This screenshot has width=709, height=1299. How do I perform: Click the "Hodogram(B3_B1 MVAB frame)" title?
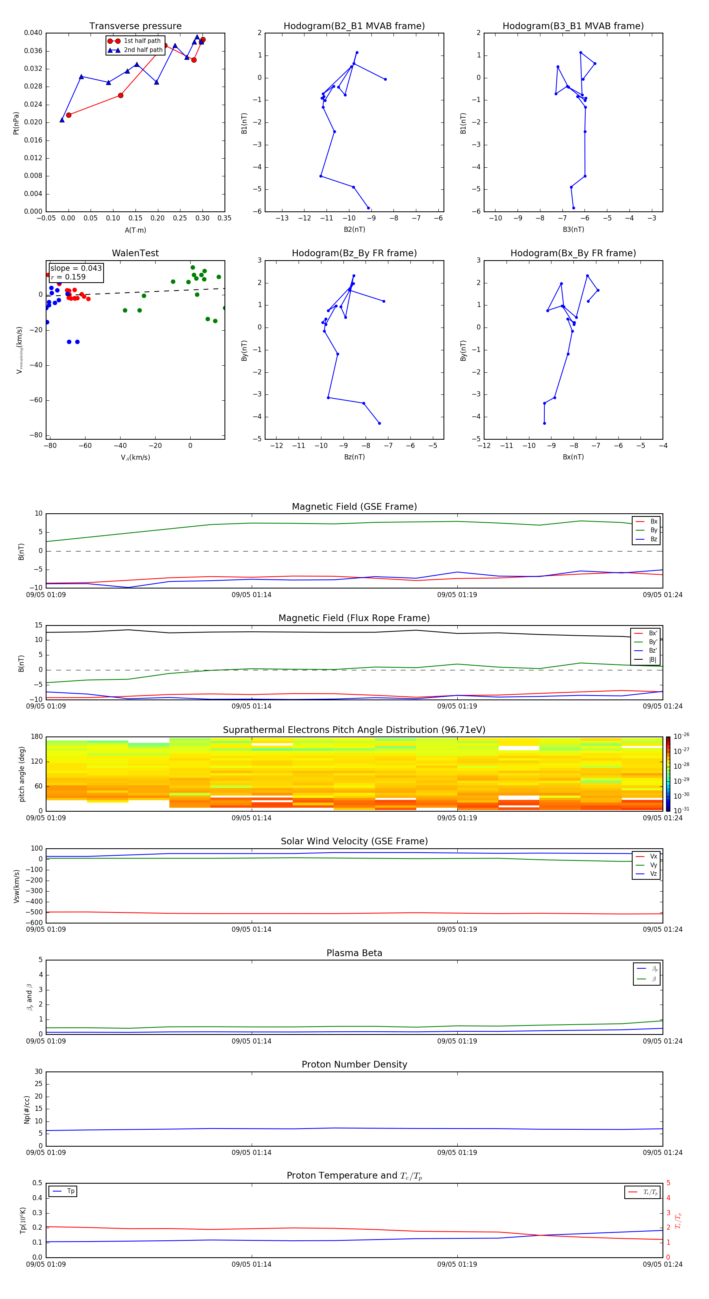pyautogui.click(x=573, y=26)
